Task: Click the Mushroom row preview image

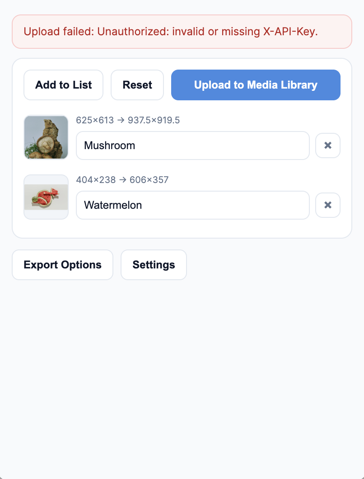Action: [x=46, y=137]
